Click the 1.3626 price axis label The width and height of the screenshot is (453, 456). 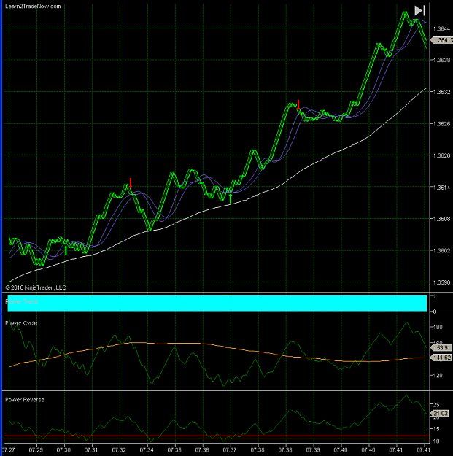click(441, 124)
